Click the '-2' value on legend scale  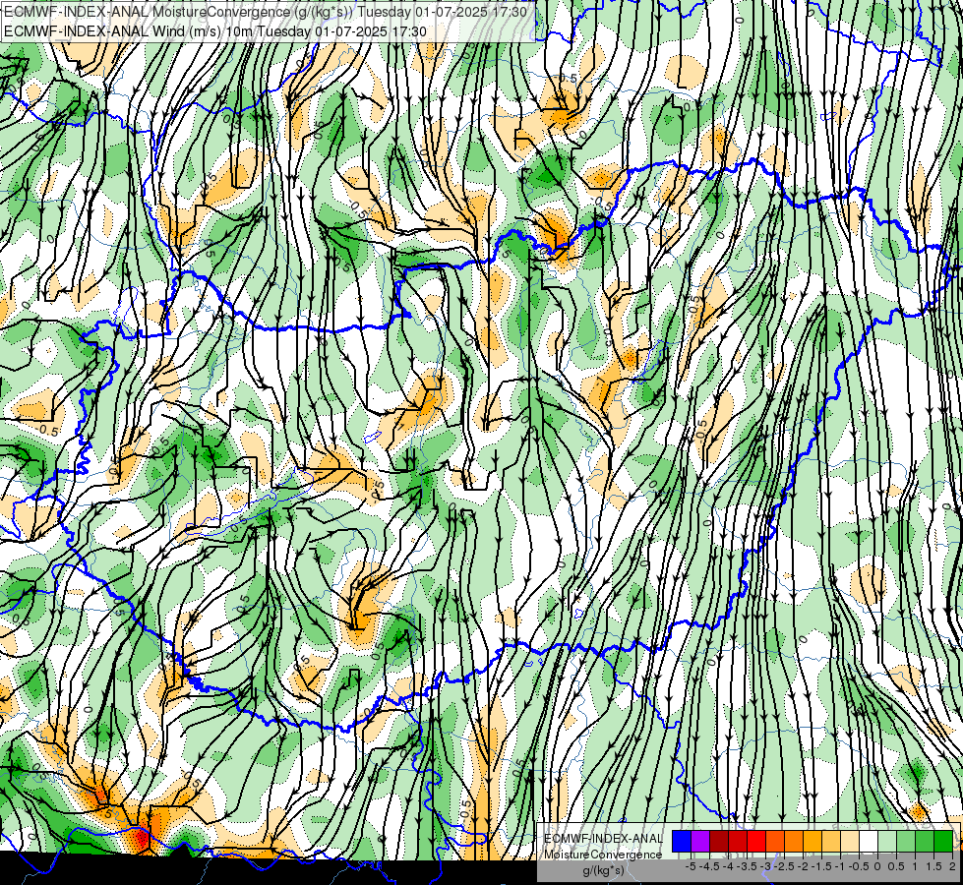click(803, 866)
